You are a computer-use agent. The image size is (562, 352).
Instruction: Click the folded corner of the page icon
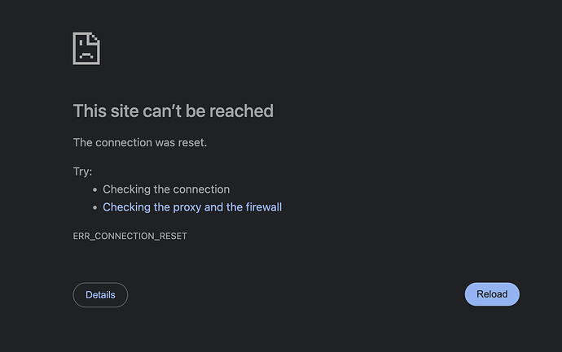94,39
